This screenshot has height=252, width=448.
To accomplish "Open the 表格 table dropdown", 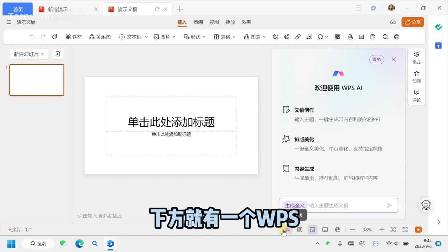I will (x=225, y=37).
